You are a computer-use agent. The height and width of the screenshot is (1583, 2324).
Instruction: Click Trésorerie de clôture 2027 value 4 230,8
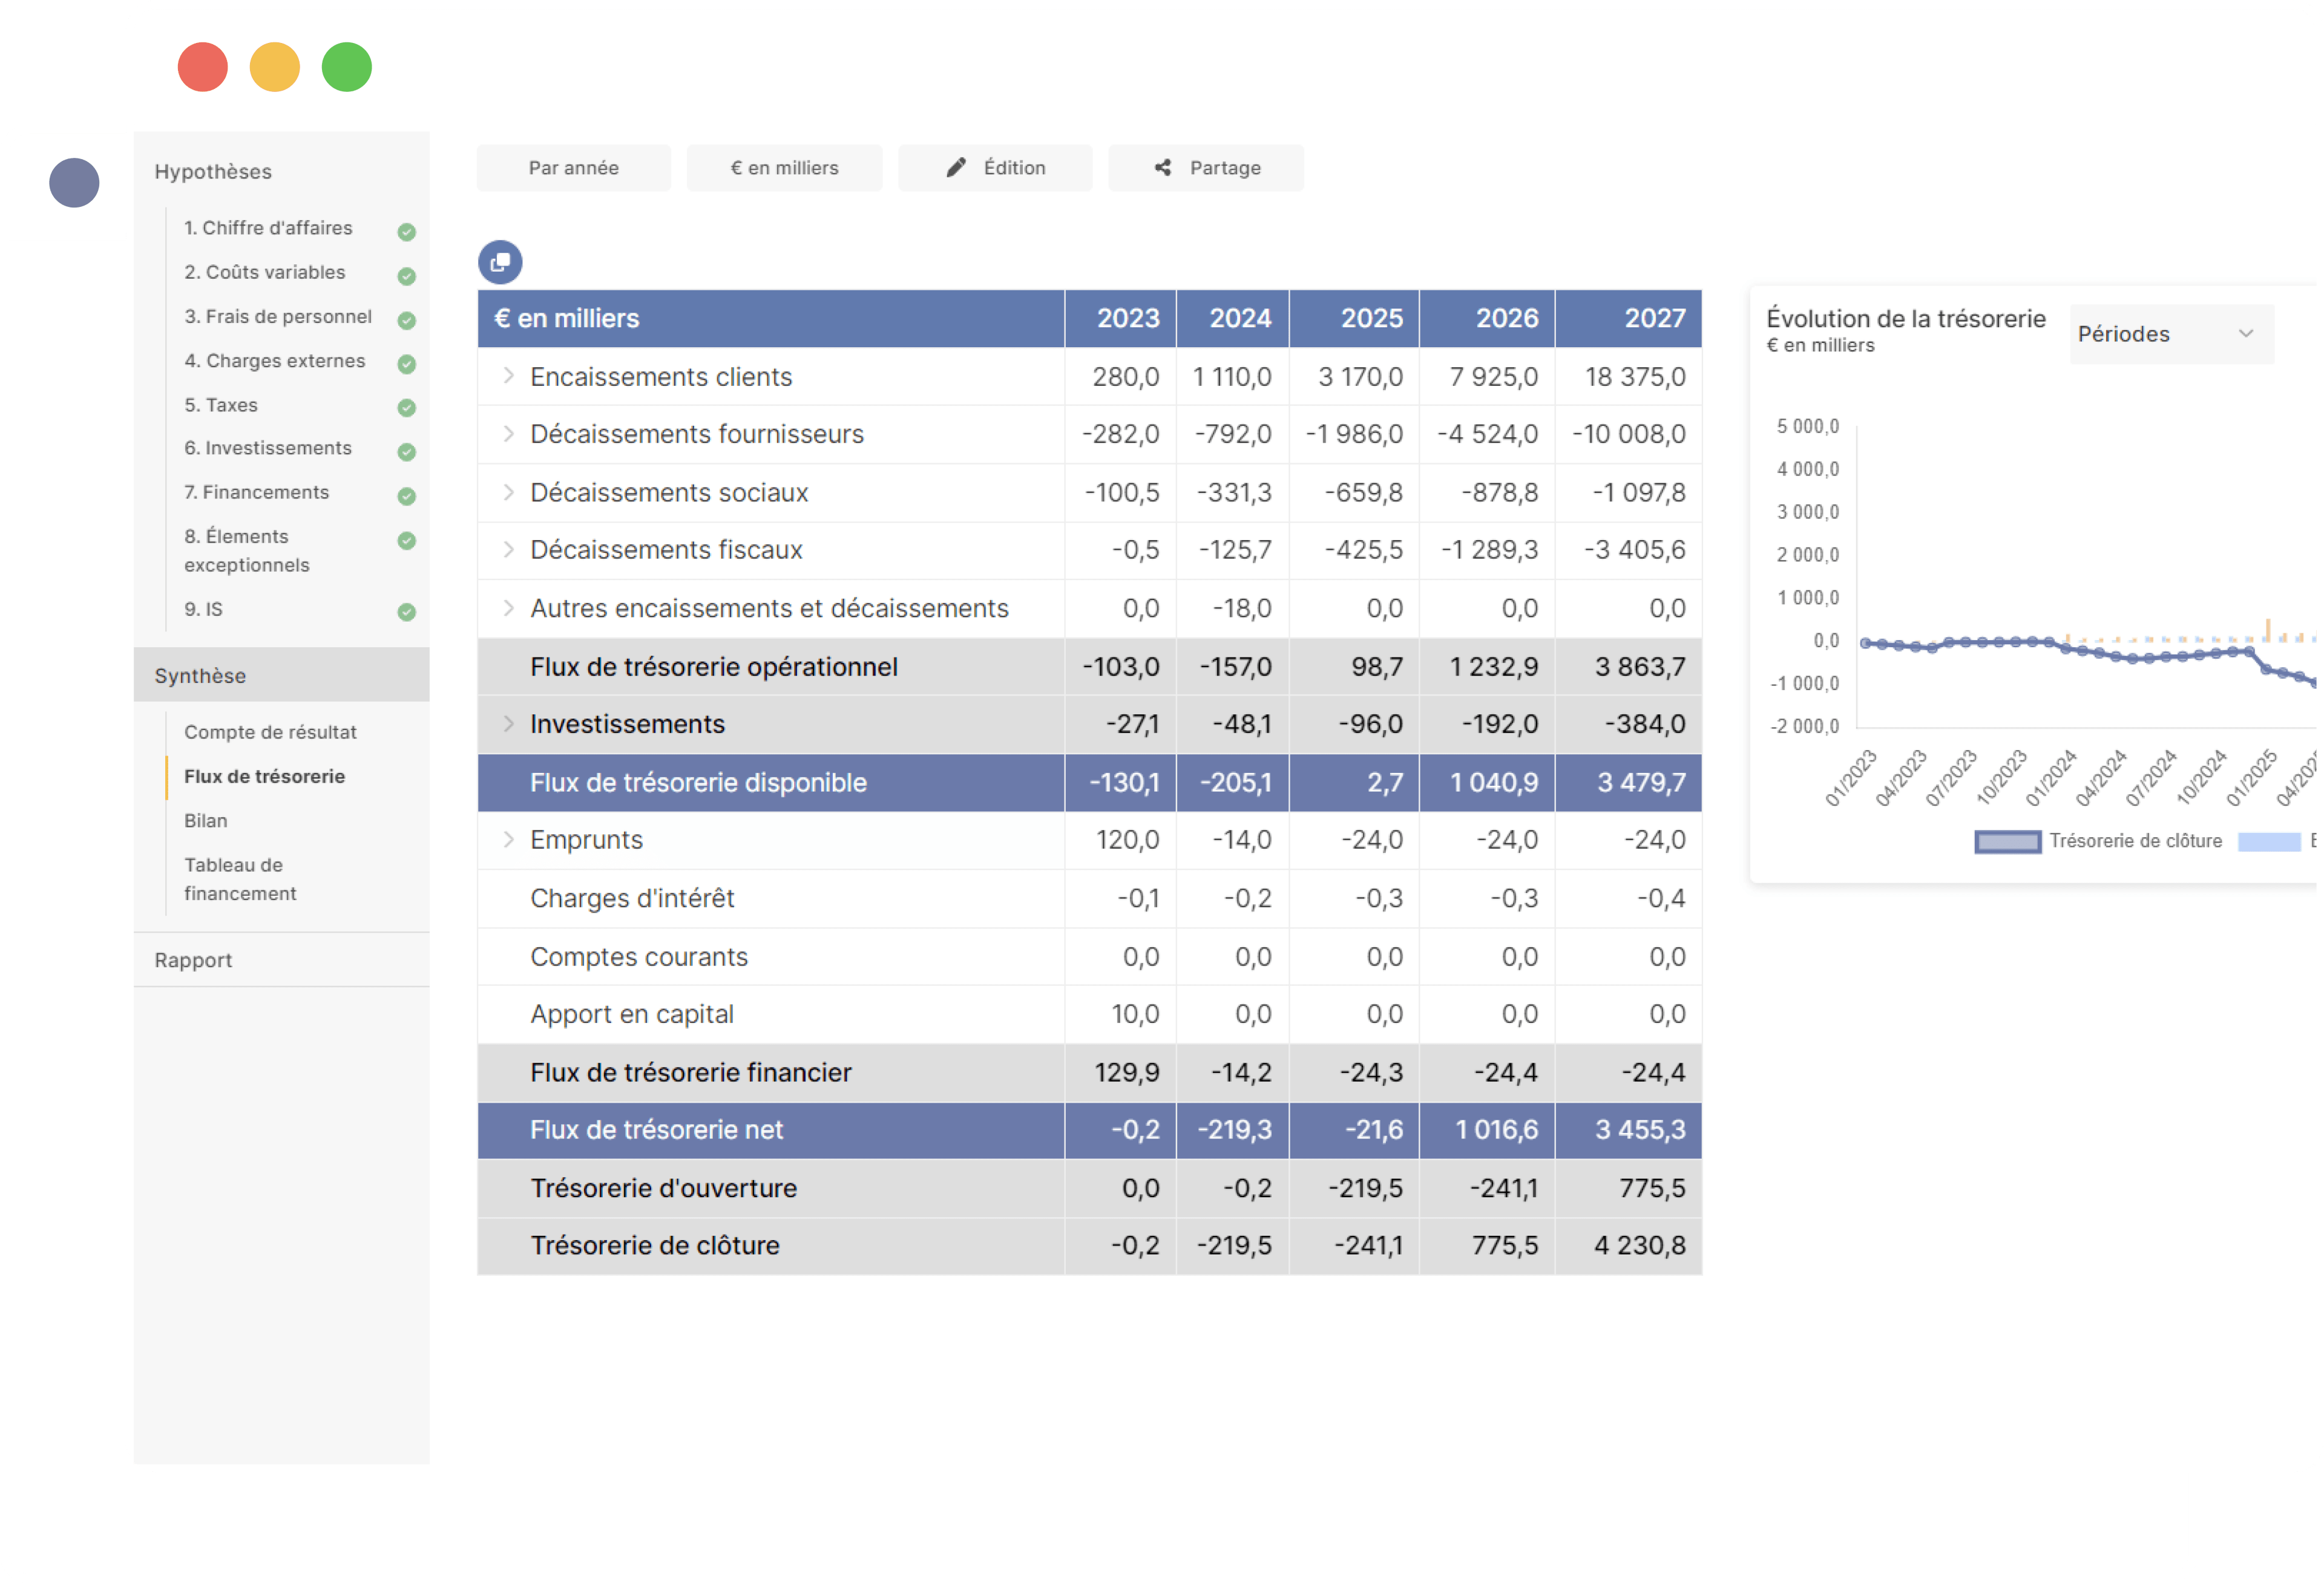1639,1246
